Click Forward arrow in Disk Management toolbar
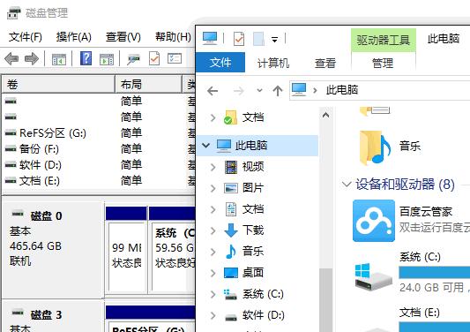 32,58
